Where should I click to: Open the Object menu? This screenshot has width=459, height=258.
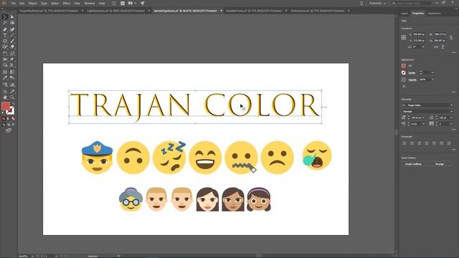[32, 3]
